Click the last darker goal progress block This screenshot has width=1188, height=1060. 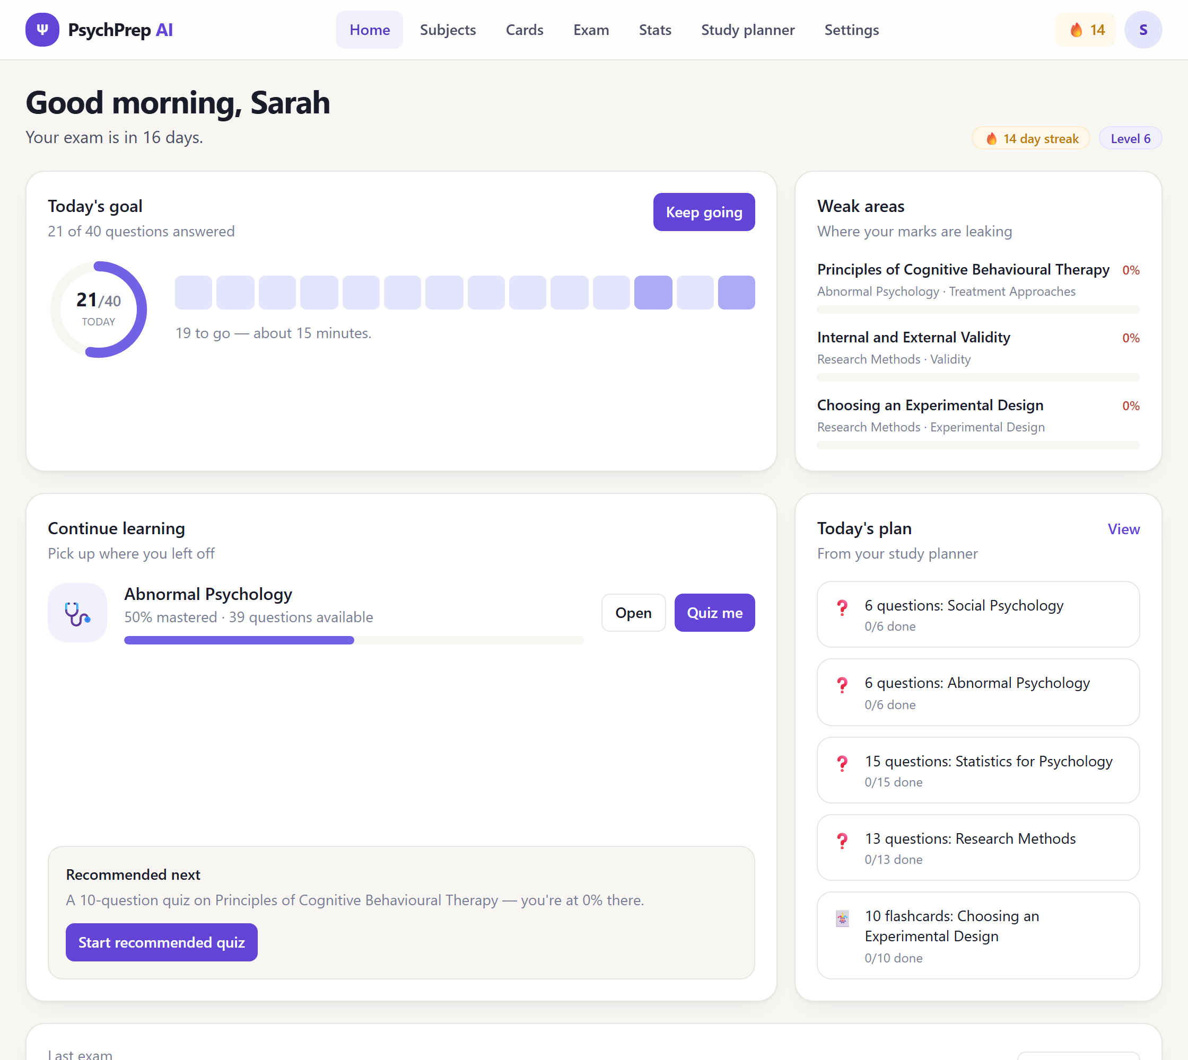736,293
